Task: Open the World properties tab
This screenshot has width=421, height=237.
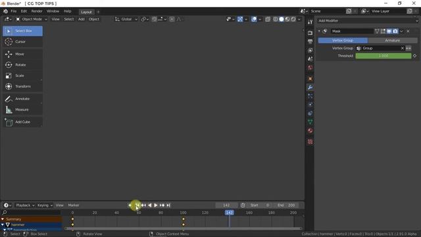Action: tap(310, 67)
